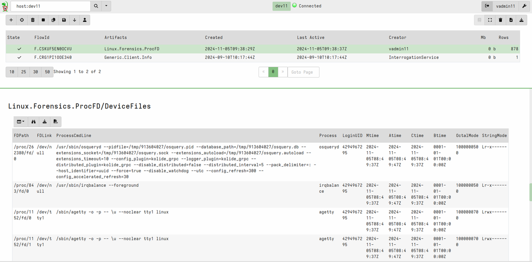Click the dev11 client badge

[282, 6]
